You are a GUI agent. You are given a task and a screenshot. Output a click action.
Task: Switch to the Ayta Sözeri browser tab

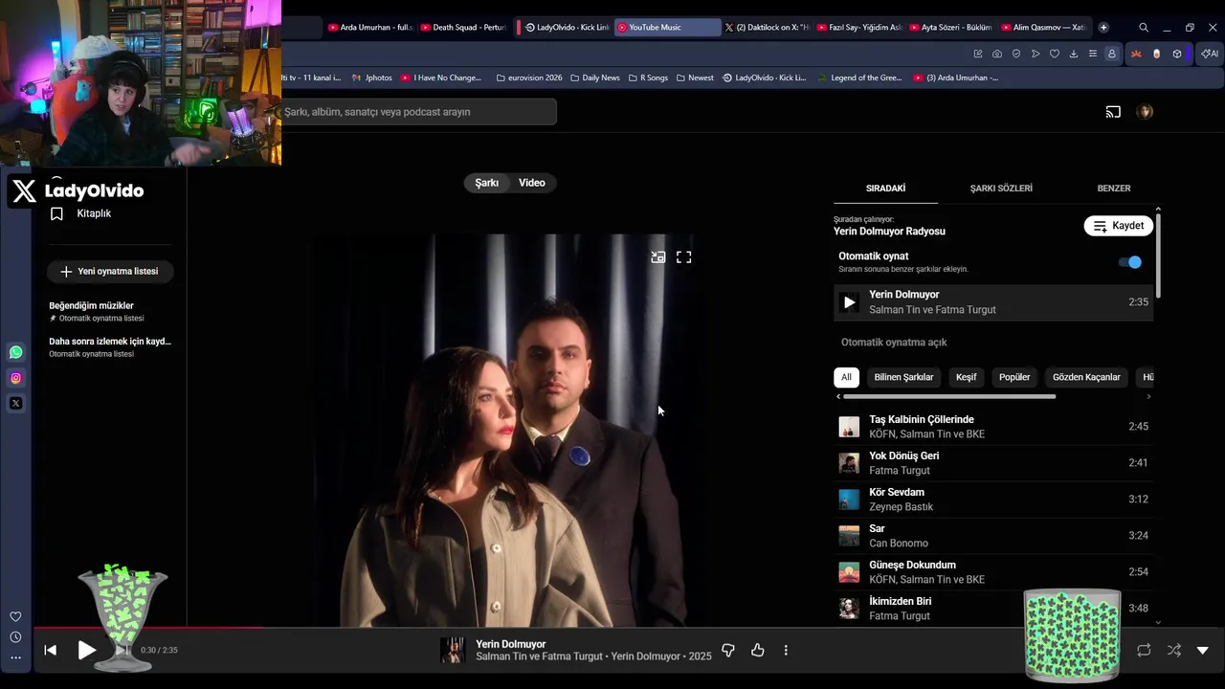point(951,28)
